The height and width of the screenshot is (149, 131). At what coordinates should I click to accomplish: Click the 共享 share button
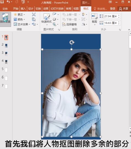(x=124, y=9)
